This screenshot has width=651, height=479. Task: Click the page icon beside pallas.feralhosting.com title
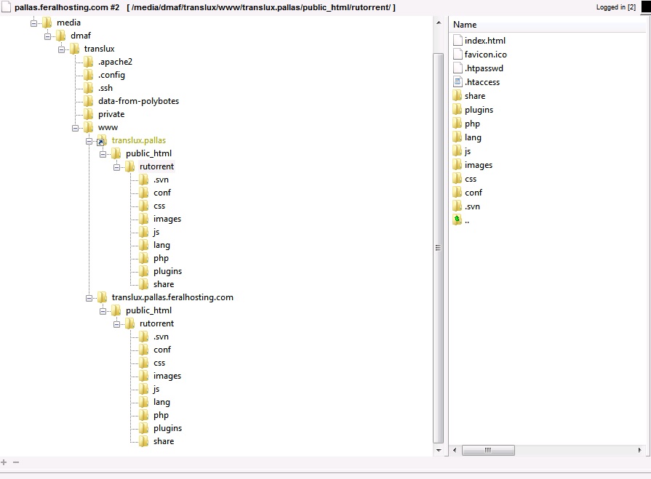(6, 7)
